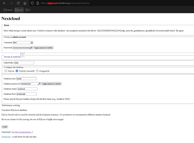Click the Nextcloud page heading
This screenshot has height=143, width=194.
pos(11,19)
